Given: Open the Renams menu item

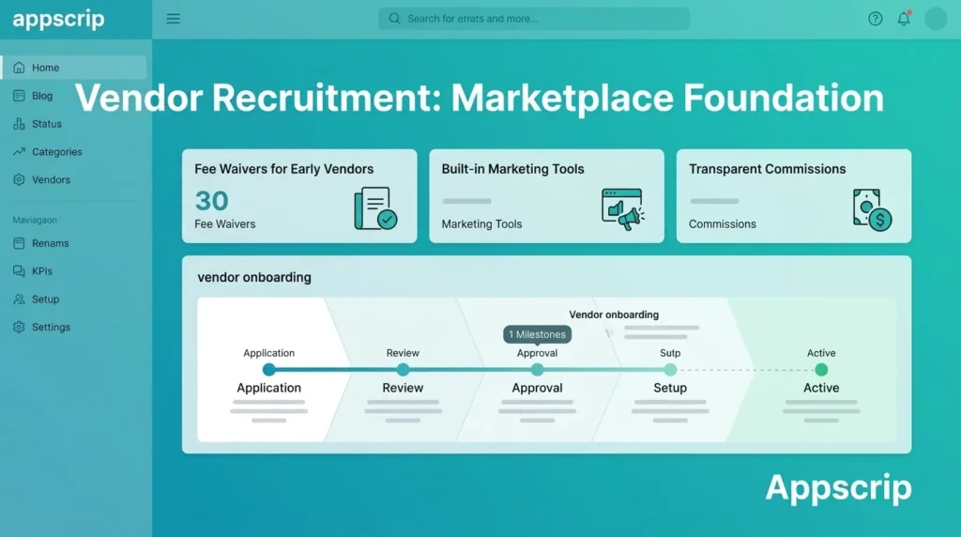Looking at the screenshot, I should (51, 243).
